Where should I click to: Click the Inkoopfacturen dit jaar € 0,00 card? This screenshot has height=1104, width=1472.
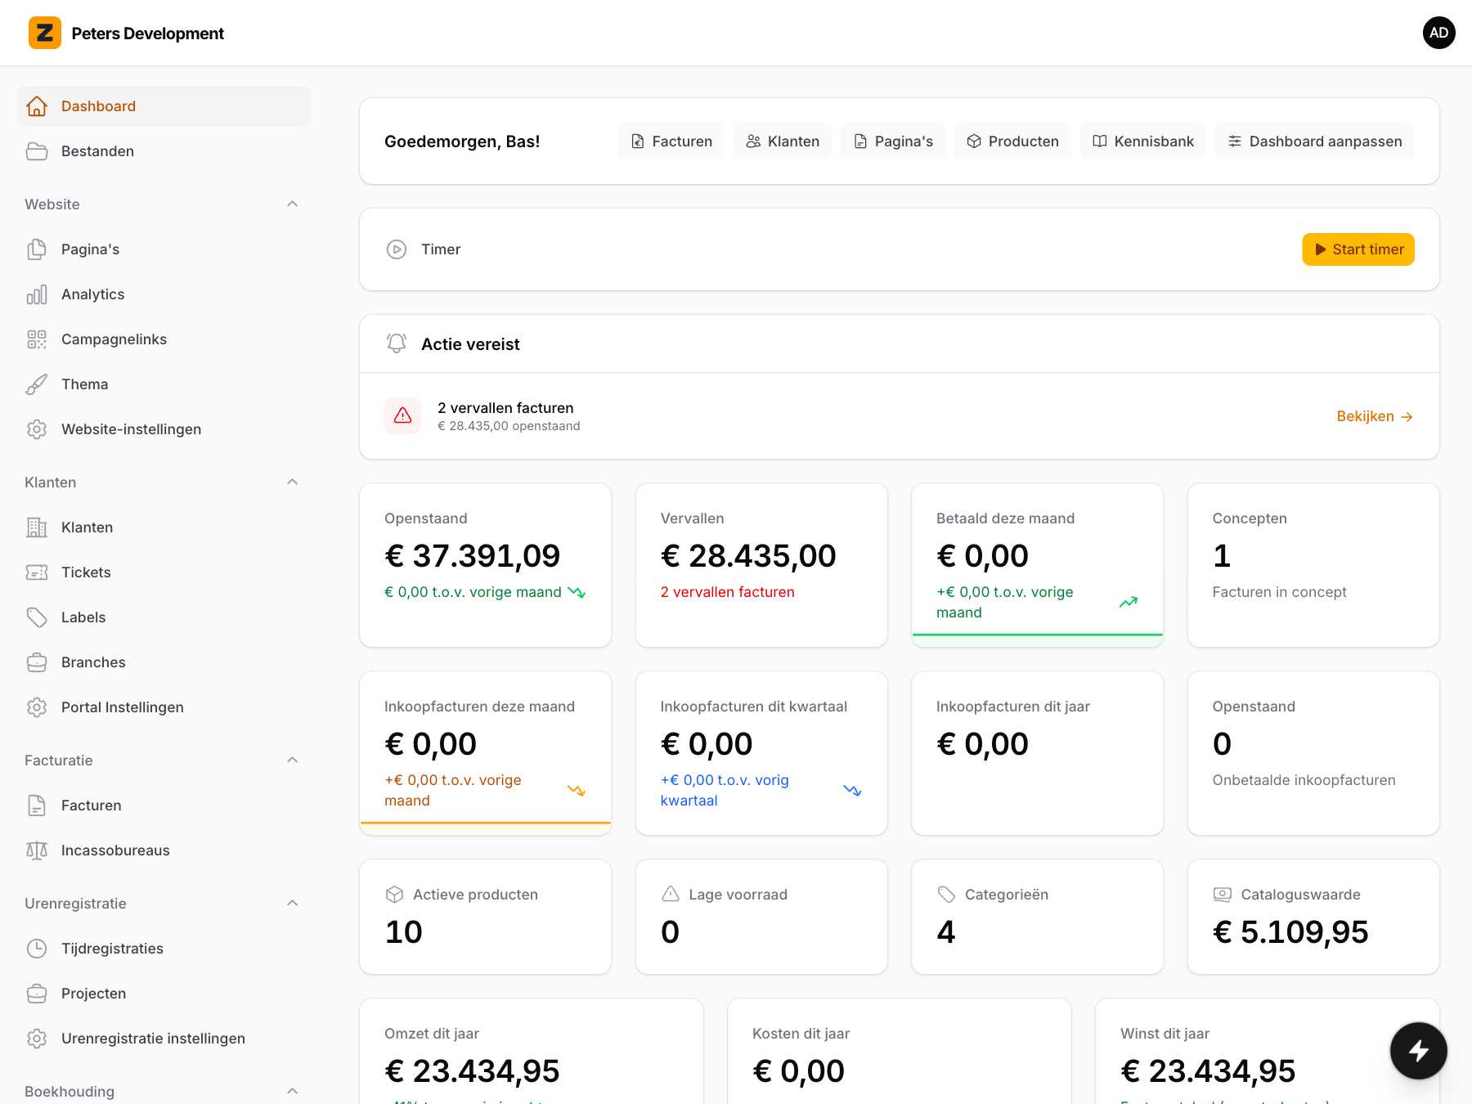pos(1037,753)
